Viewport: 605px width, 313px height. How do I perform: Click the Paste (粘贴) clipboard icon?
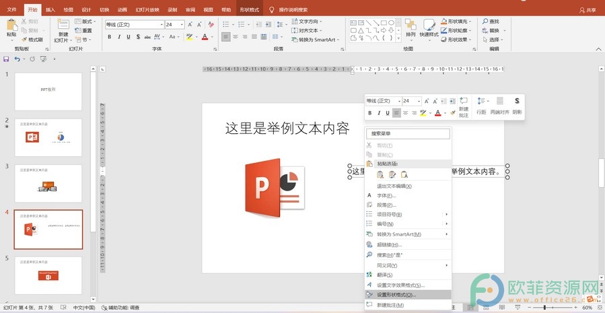point(12,25)
